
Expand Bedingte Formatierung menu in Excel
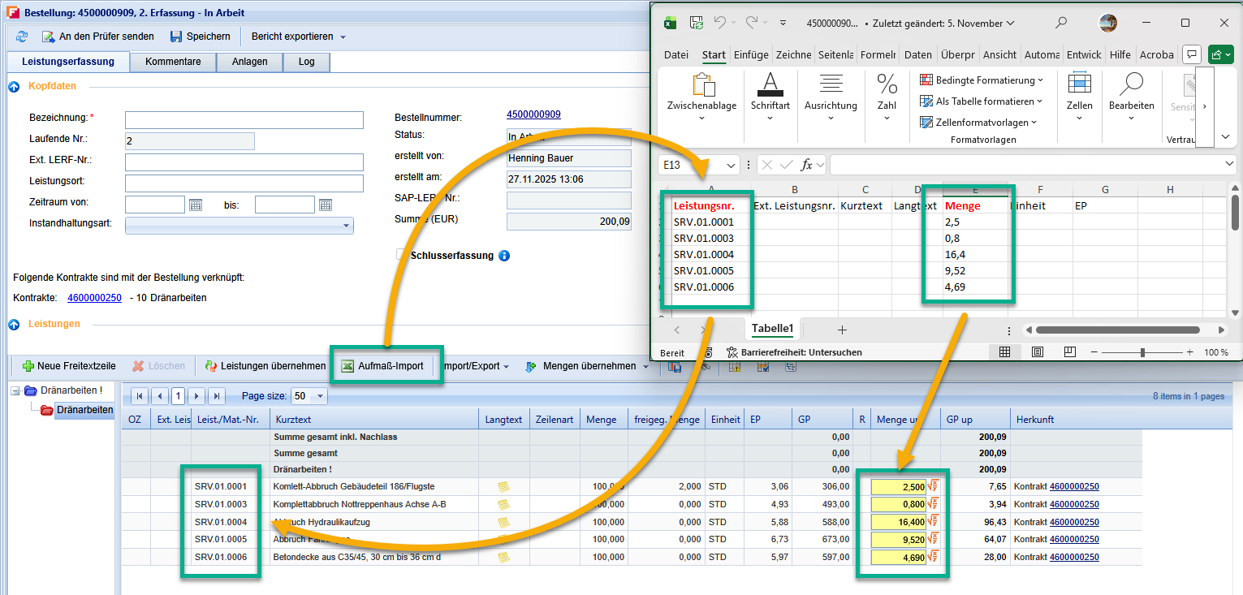[982, 80]
